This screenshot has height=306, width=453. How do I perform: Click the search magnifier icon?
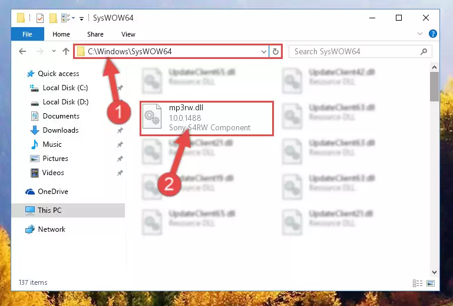[424, 51]
